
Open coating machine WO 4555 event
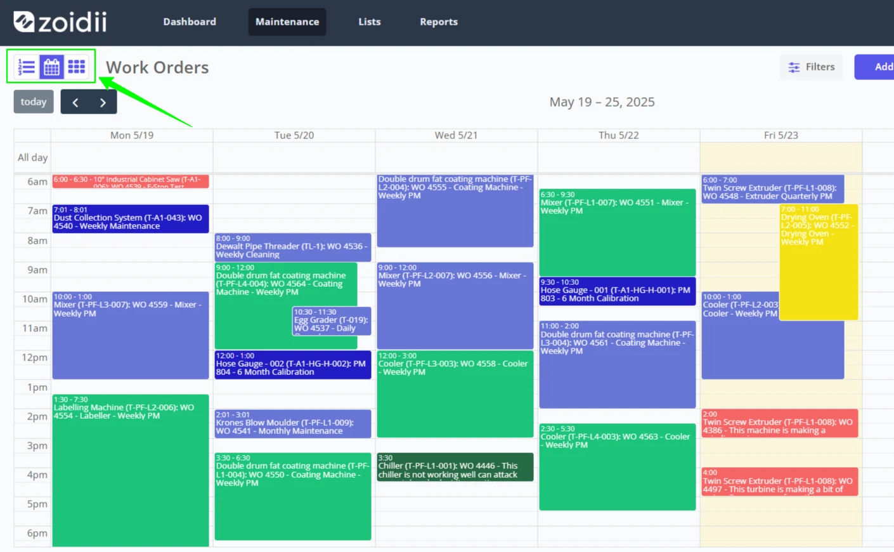455,211
